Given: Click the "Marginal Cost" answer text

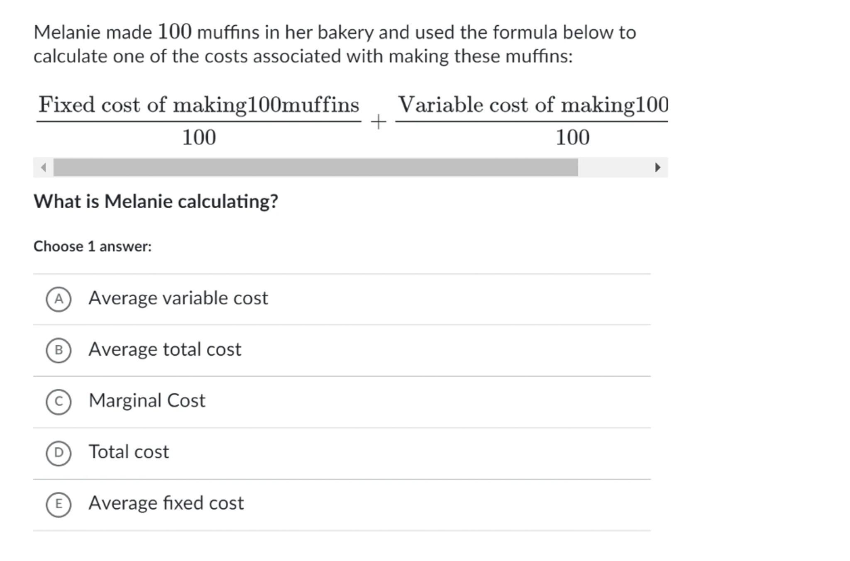Looking at the screenshot, I should click(x=147, y=401).
